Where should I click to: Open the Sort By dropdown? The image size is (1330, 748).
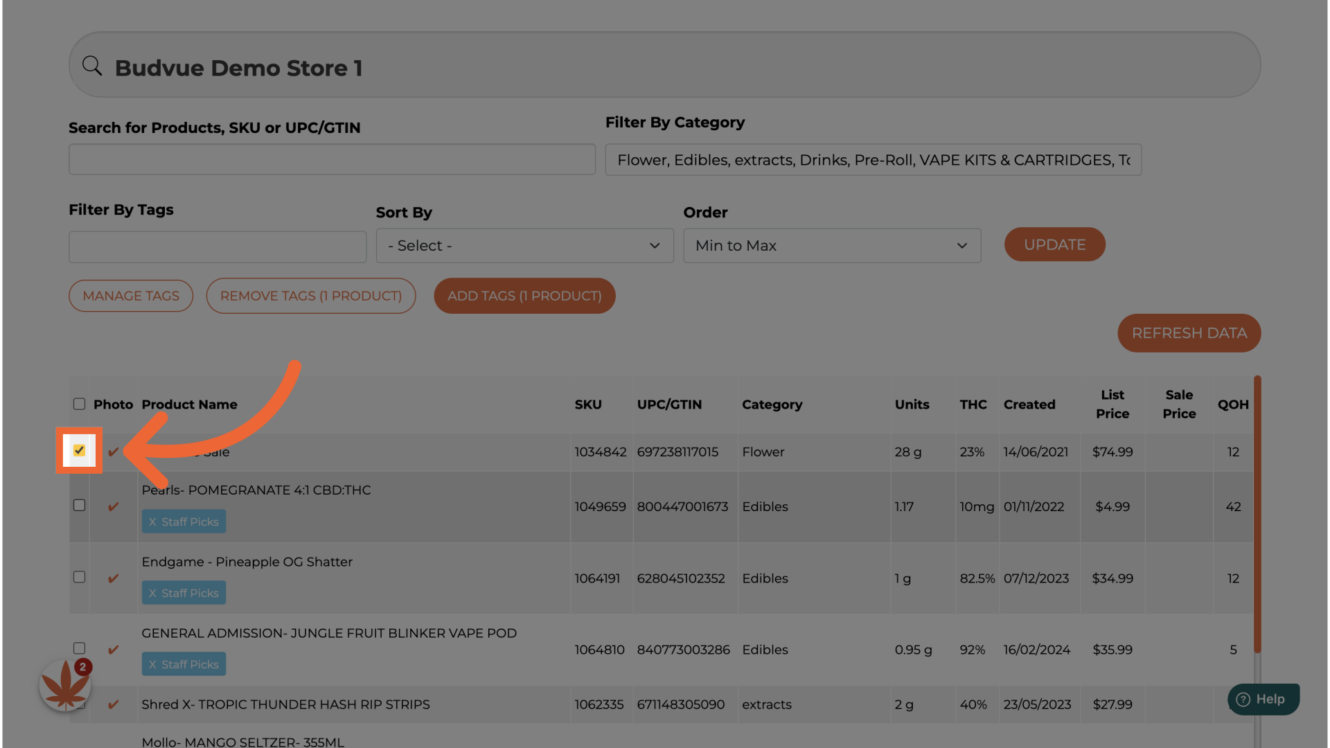pos(524,246)
